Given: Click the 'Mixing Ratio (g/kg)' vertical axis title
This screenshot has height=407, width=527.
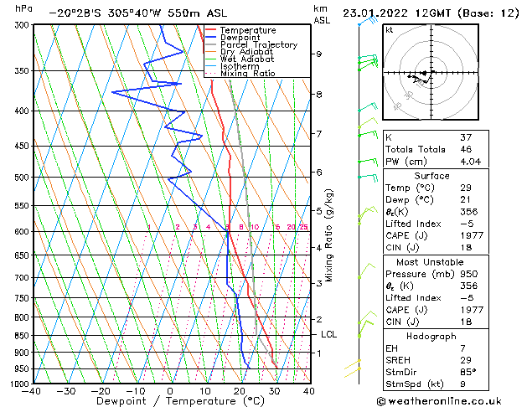Looking at the screenshot, I should pos(328,235).
